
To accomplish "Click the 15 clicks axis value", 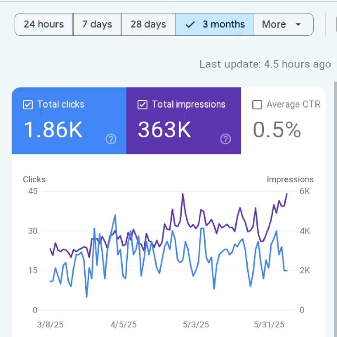I will click(x=33, y=270).
